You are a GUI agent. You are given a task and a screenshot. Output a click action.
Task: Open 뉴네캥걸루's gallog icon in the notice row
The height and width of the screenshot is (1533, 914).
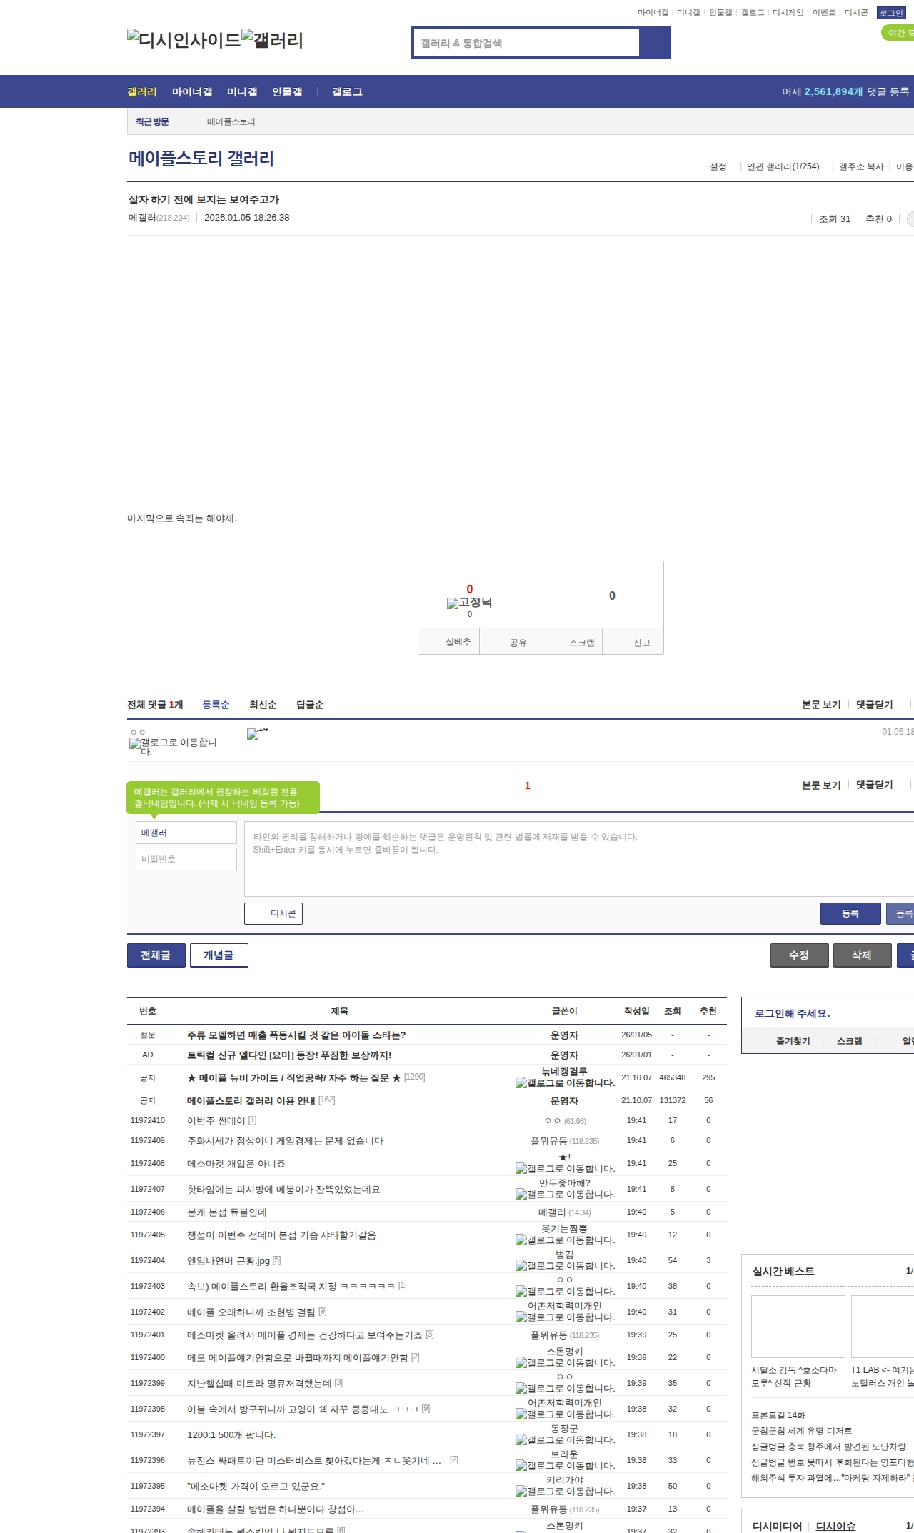pyautogui.click(x=565, y=1083)
